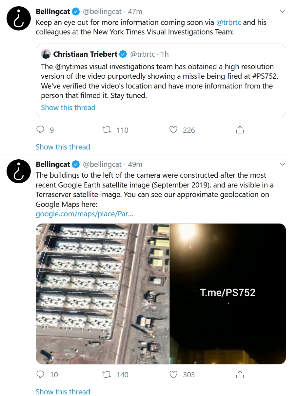Image resolution: width=296 pixels, height=396 pixels.
Task: Share the first Bellingcat tweet
Action: click(240, 130)
